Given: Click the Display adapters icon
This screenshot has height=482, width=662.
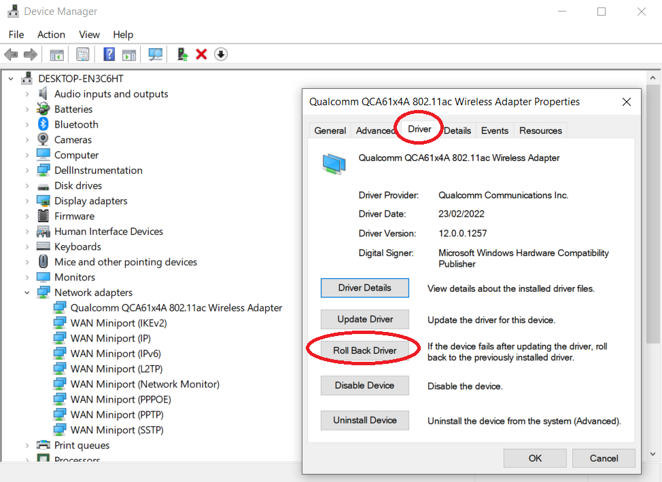Looking at the screenshot, I should click(x=43, y=201).
